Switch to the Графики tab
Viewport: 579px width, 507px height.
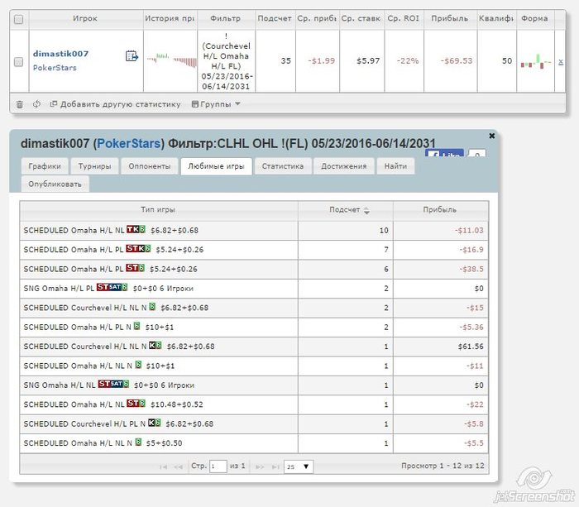pyautogui.click(x=45, y=166)
